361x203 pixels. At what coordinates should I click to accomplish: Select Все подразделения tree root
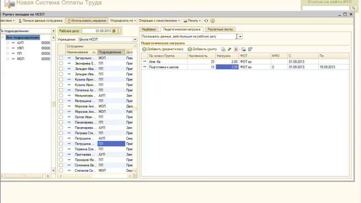(23, 38)
